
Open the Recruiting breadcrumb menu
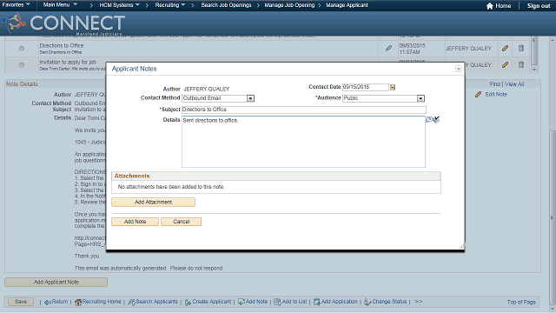(x=170, y=5)
